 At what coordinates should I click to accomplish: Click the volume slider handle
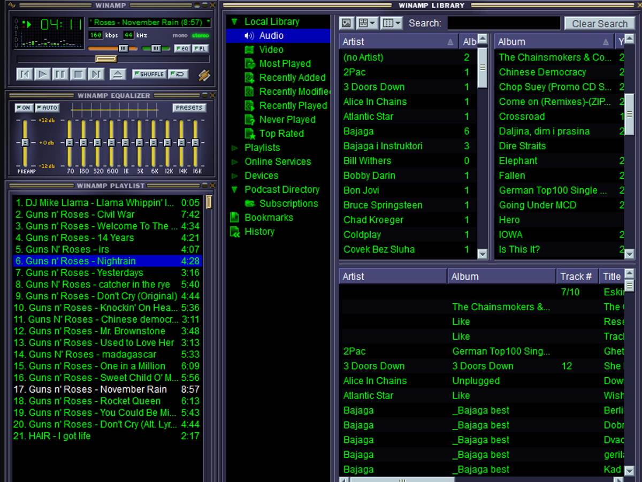pyautogui.click(x=123, y=49)
